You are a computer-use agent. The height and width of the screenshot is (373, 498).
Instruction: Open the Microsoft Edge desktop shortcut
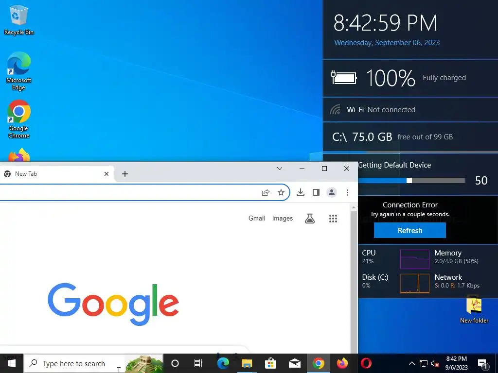point(19,71)
